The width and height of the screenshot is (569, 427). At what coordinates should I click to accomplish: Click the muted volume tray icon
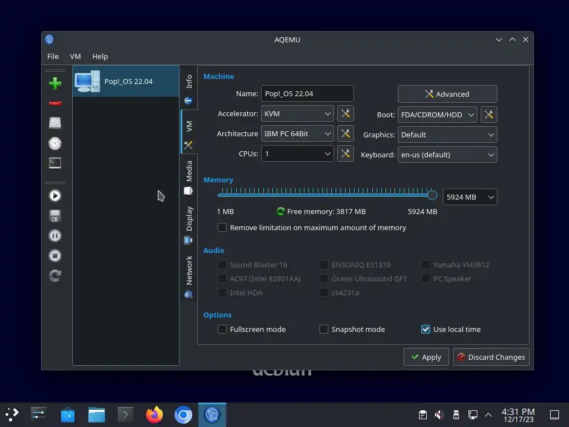[x=440, y=415]
